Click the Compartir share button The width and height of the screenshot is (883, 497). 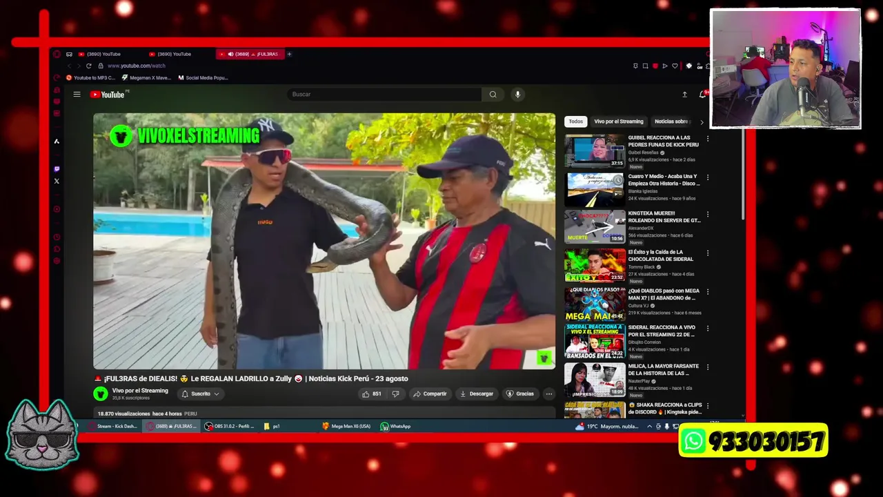[430, 394]
